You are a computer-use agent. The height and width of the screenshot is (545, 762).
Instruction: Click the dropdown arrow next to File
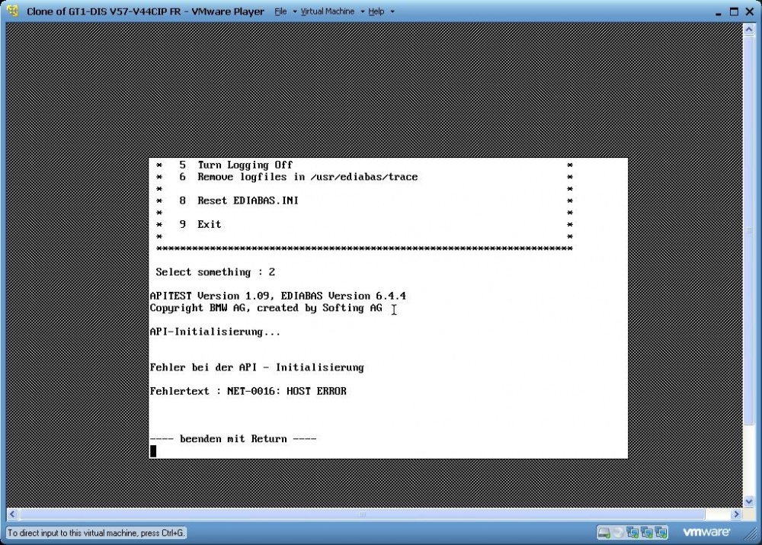click(294, 11)
